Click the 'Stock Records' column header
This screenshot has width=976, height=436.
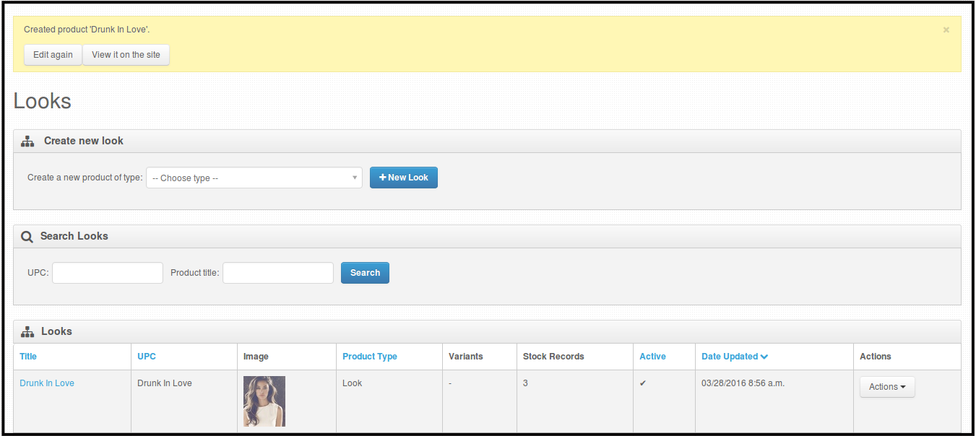(x=553, y=357)
